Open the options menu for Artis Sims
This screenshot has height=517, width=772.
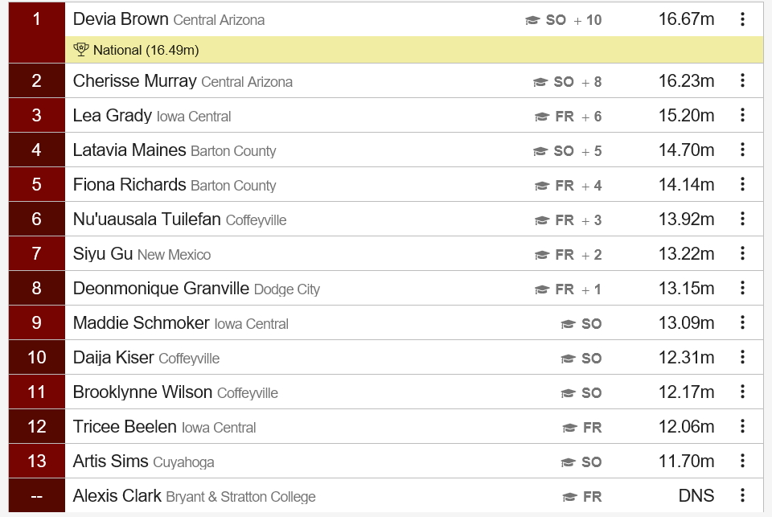tap(741, 461)
